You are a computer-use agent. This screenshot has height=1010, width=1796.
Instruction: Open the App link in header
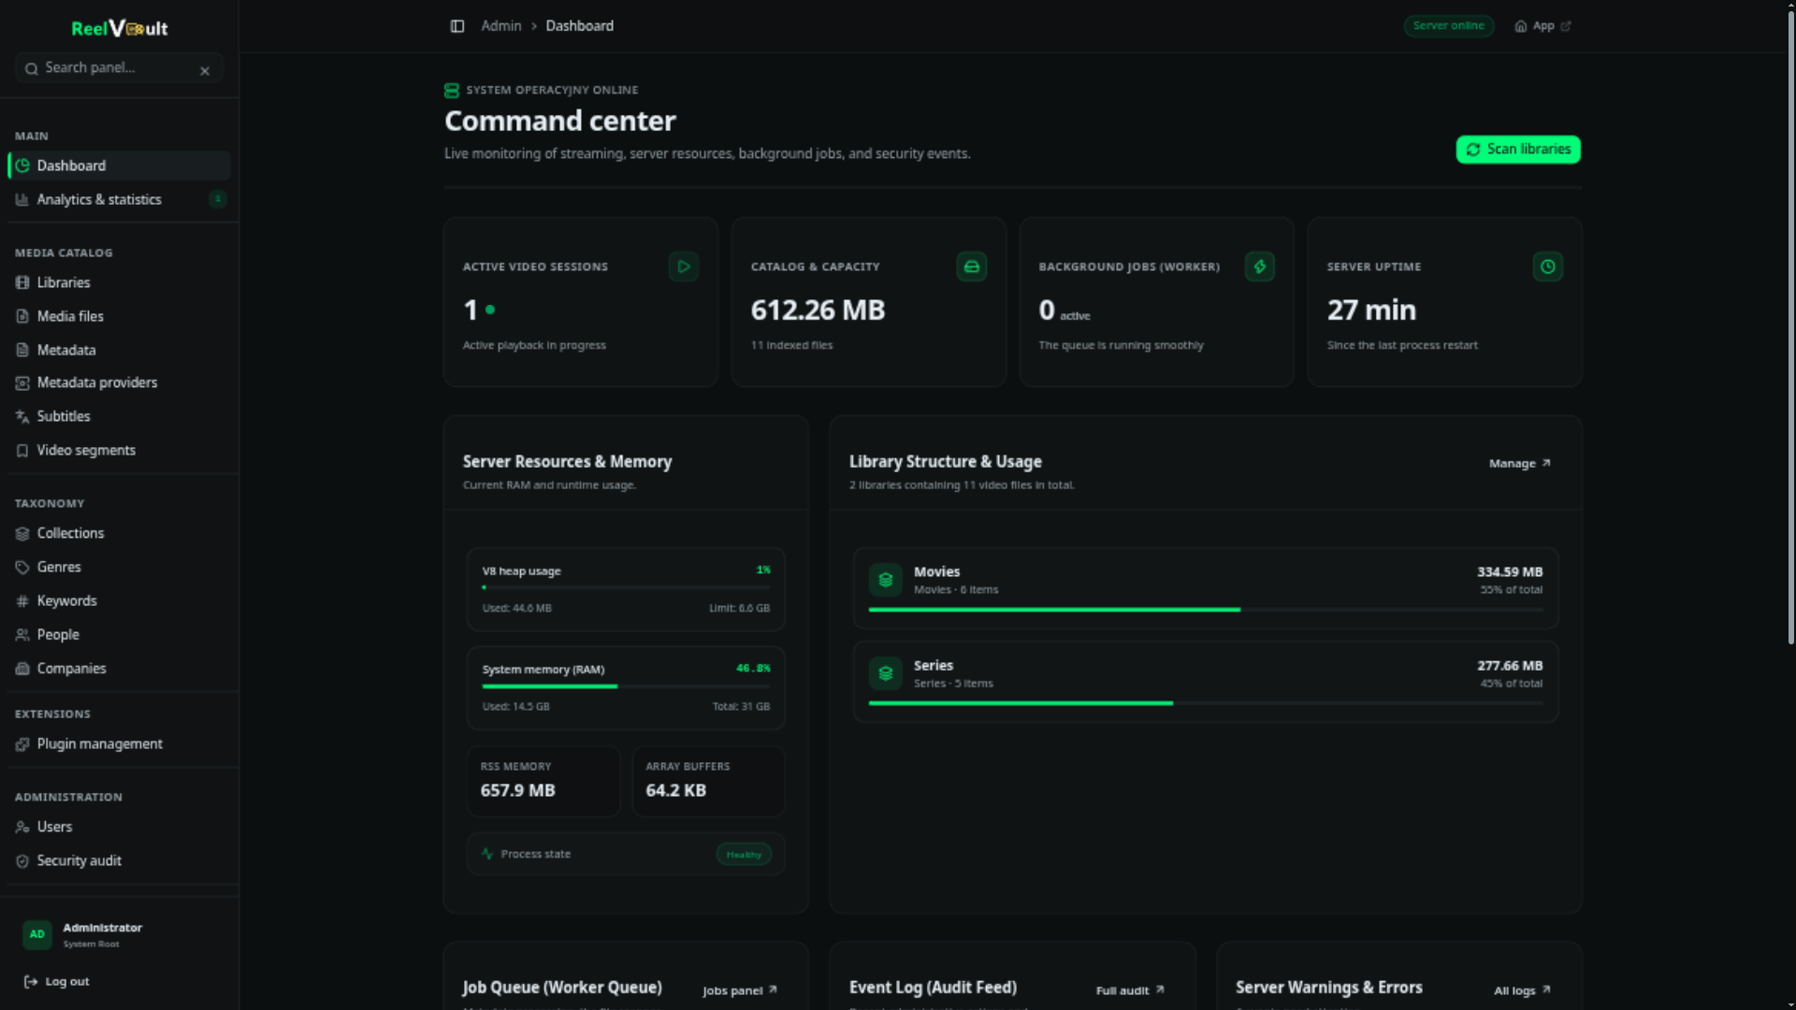point(1543,26)
